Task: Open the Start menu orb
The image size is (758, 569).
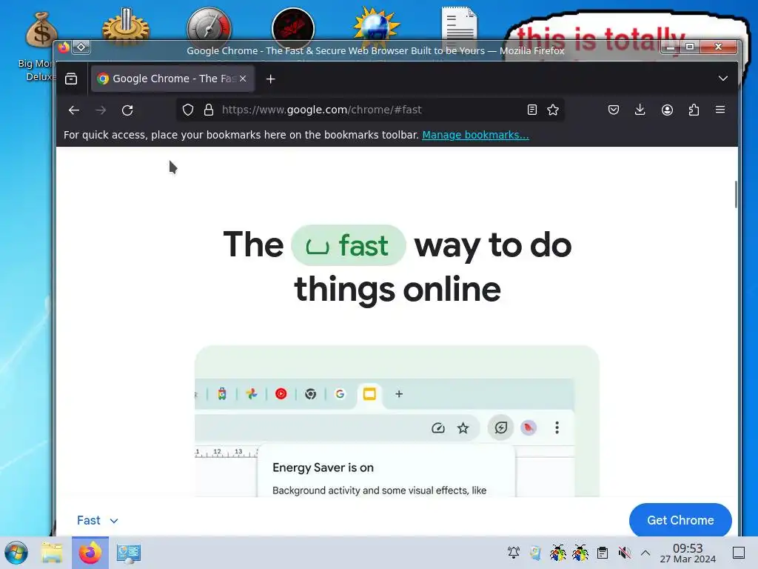Action: 16,553
